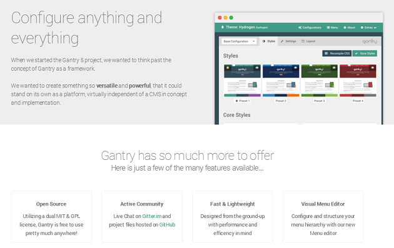This screenshot has width=394, height=248.
Task: Click "Here is just a few of the many features" subtitle
Action: pyautogui.click(x=188, y=168)
